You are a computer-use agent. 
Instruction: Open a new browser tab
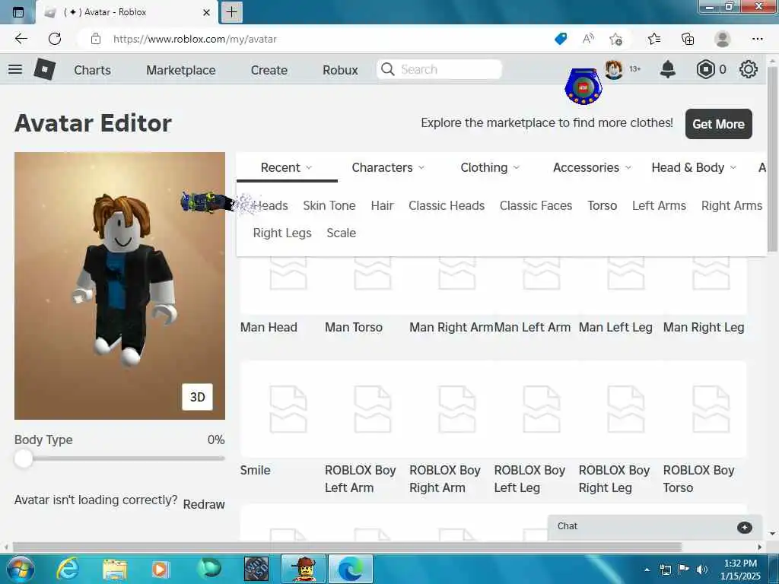pyautogui.click(x=232, y=12)
